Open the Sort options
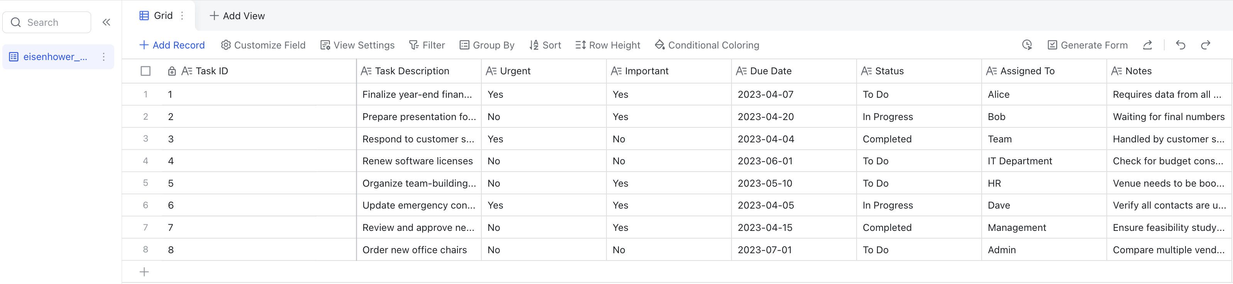 click(545, 45)
